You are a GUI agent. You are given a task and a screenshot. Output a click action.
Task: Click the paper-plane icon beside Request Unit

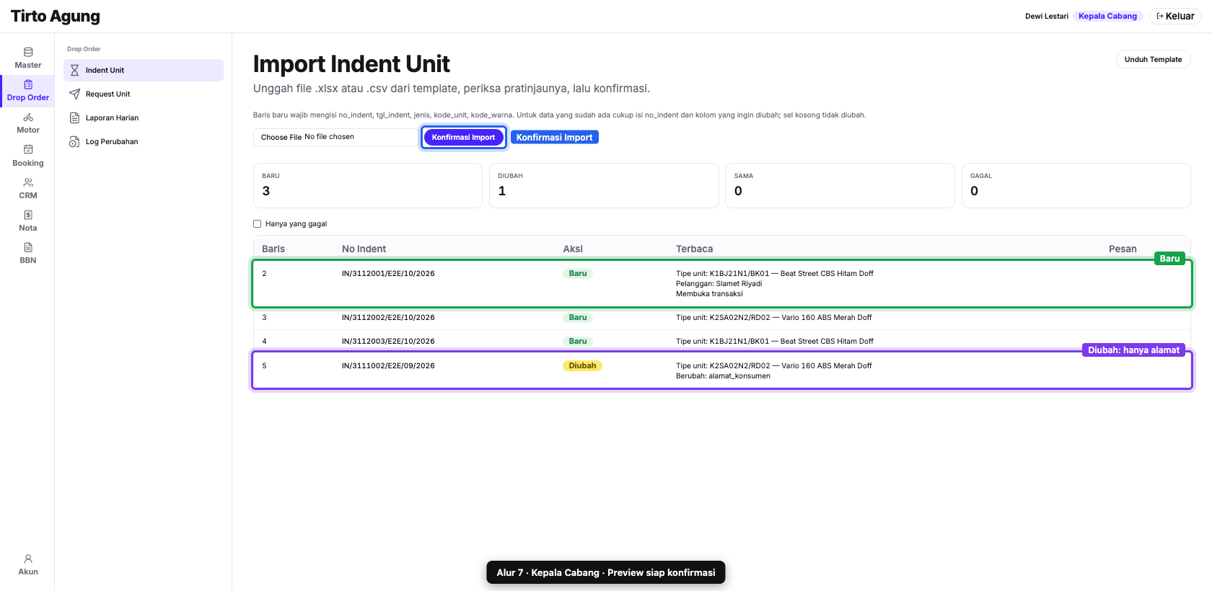[x=74, y=94]
